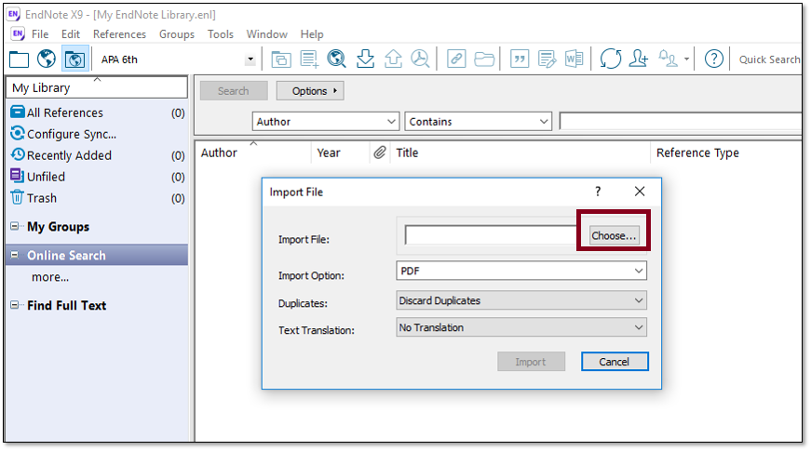This screenshot has width=811, height=451.
Task: Collapse the Online Search group
Action: coord(15,255)
